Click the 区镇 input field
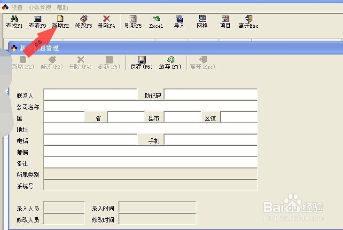This screenshot has height=230, width=343. coord(239,117)
